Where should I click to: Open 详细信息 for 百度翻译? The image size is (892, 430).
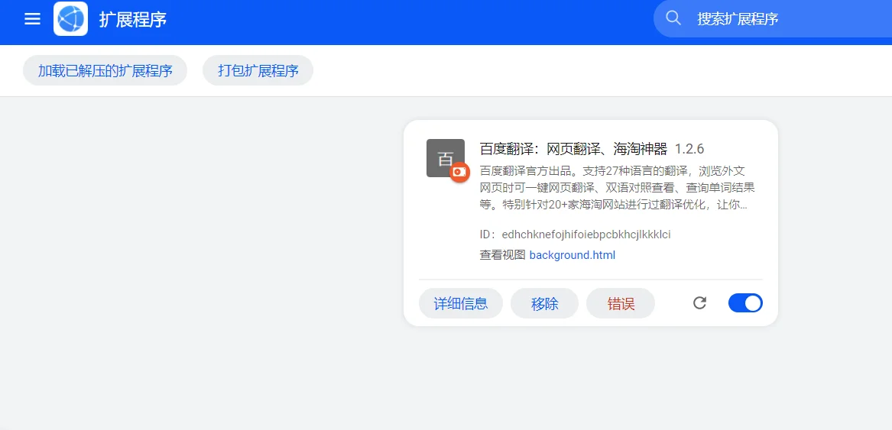[x=461, y=303]
